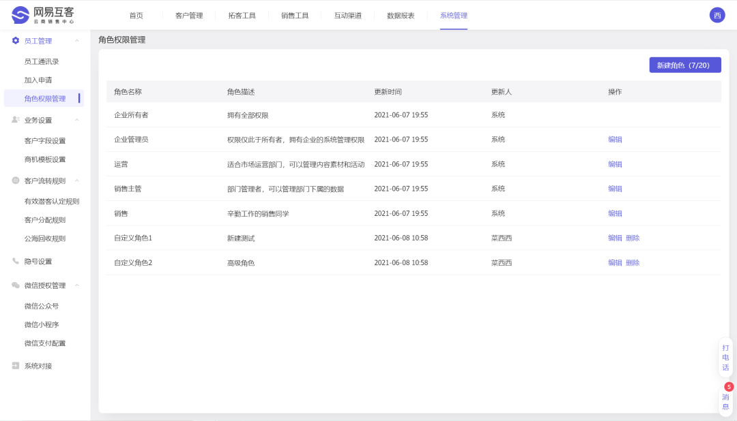Screen dimensions: 737x421
Task: Click the 客户流转规则 sidebar icon
Action: pos(15,179)
